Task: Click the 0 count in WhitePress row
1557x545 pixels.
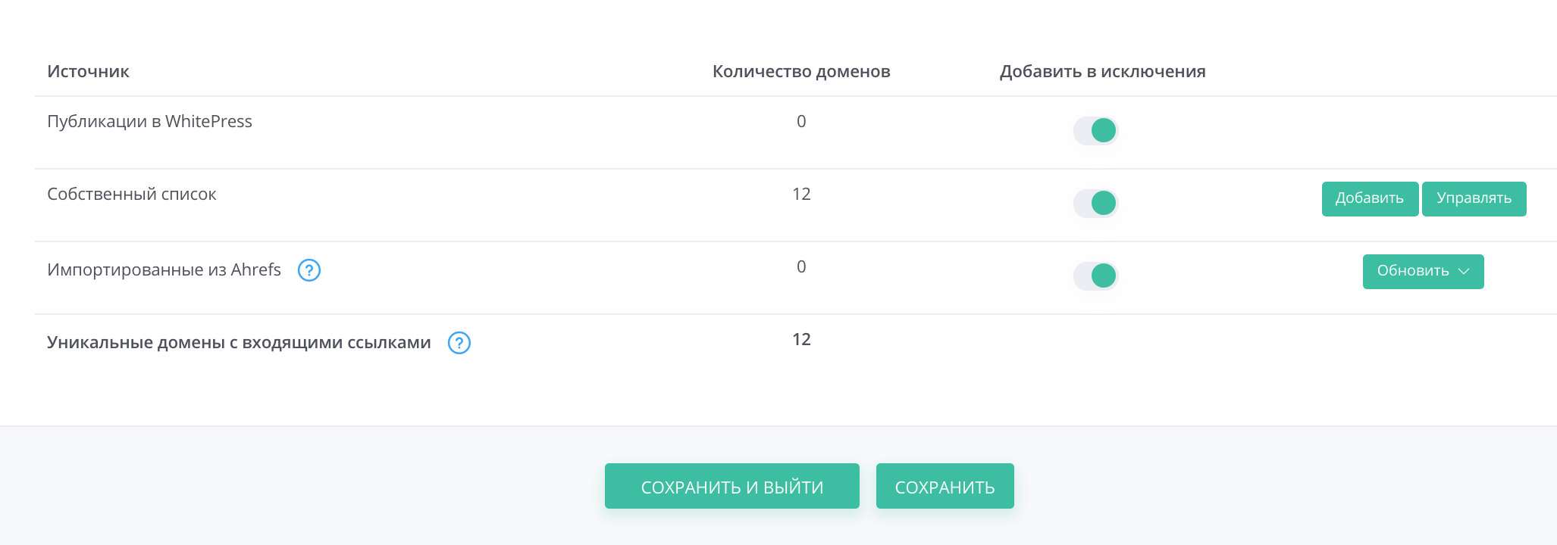Action: [x=801, y=121]
